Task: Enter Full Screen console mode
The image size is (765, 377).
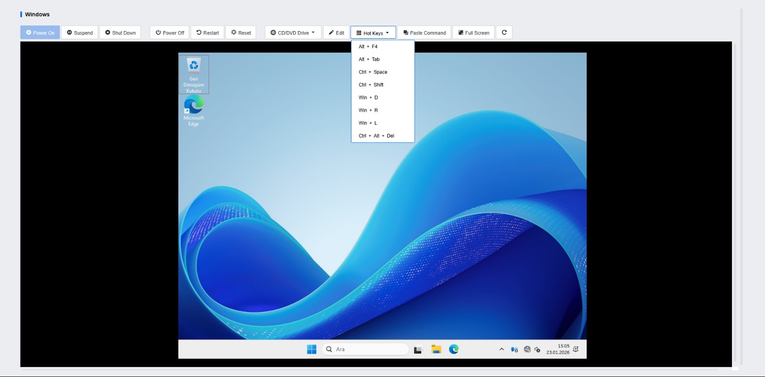Action: [x=473, y=32]
